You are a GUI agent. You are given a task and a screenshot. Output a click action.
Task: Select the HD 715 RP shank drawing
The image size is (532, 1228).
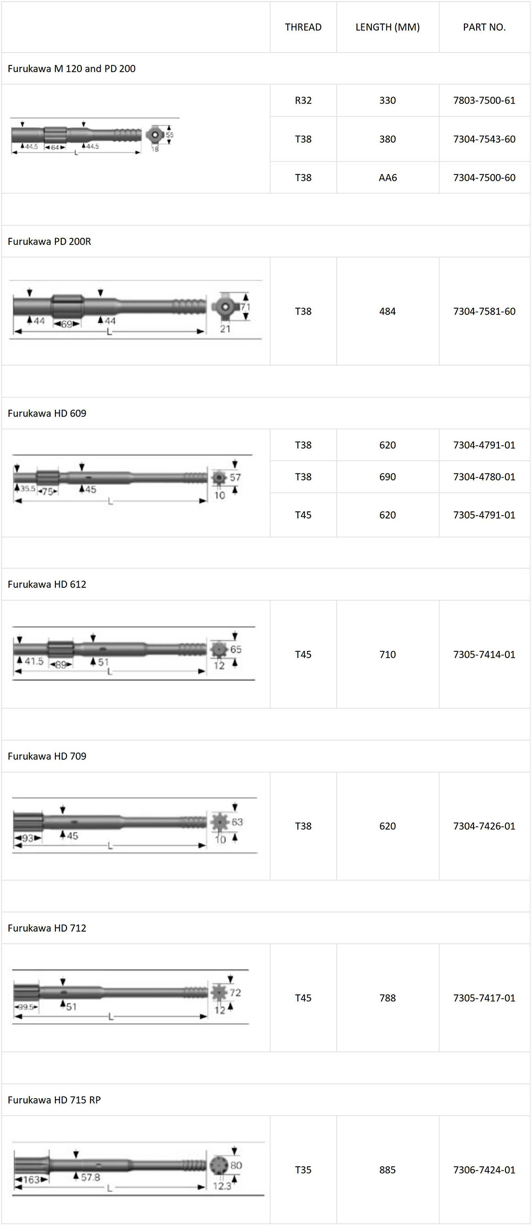click(x=138, y=1169)
